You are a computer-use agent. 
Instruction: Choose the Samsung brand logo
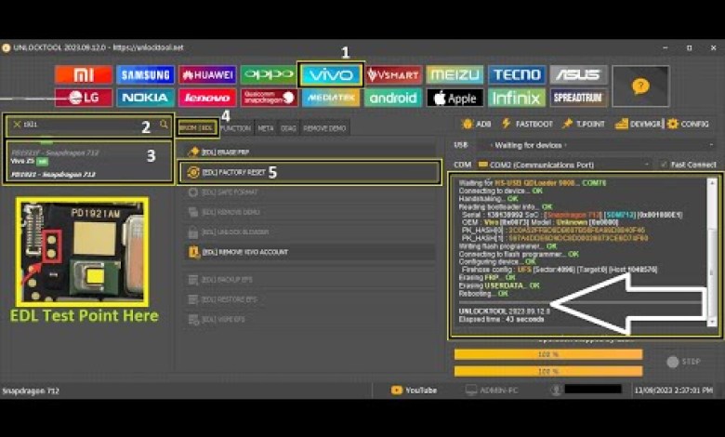pos(146,74)
